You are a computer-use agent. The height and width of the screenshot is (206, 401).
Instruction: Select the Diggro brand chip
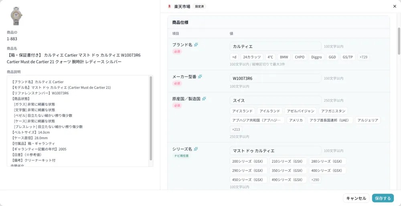[317, 57]
